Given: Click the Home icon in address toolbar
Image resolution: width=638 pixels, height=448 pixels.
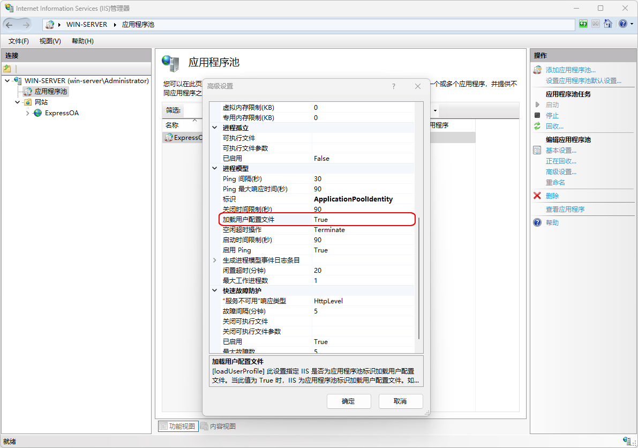Looking at the screenshot, I should (607, 24).
